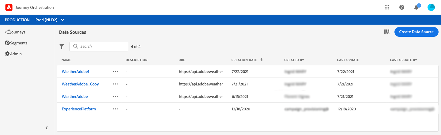The image size is (441, 135).
Task: Toggle the Creation Date sort arrow
Action: pyautogui.click(x=262, y=60)
